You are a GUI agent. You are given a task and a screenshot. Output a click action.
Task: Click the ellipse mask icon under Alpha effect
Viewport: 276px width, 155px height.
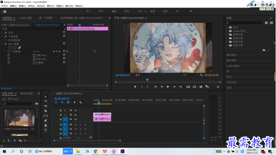pos(10,48)
